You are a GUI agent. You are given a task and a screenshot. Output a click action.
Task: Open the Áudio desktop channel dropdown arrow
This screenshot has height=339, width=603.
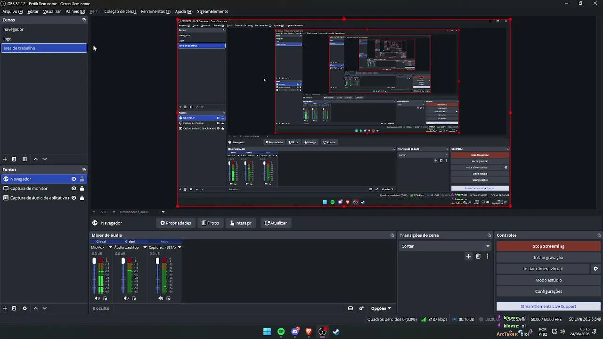click(145, 247)
